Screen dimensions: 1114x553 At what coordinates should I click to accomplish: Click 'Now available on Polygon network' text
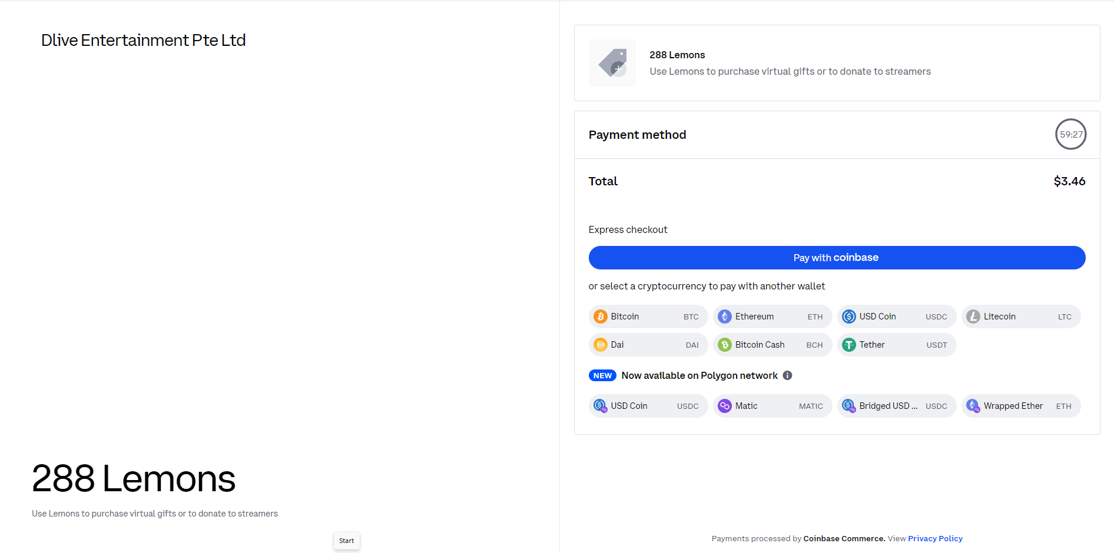699,375
